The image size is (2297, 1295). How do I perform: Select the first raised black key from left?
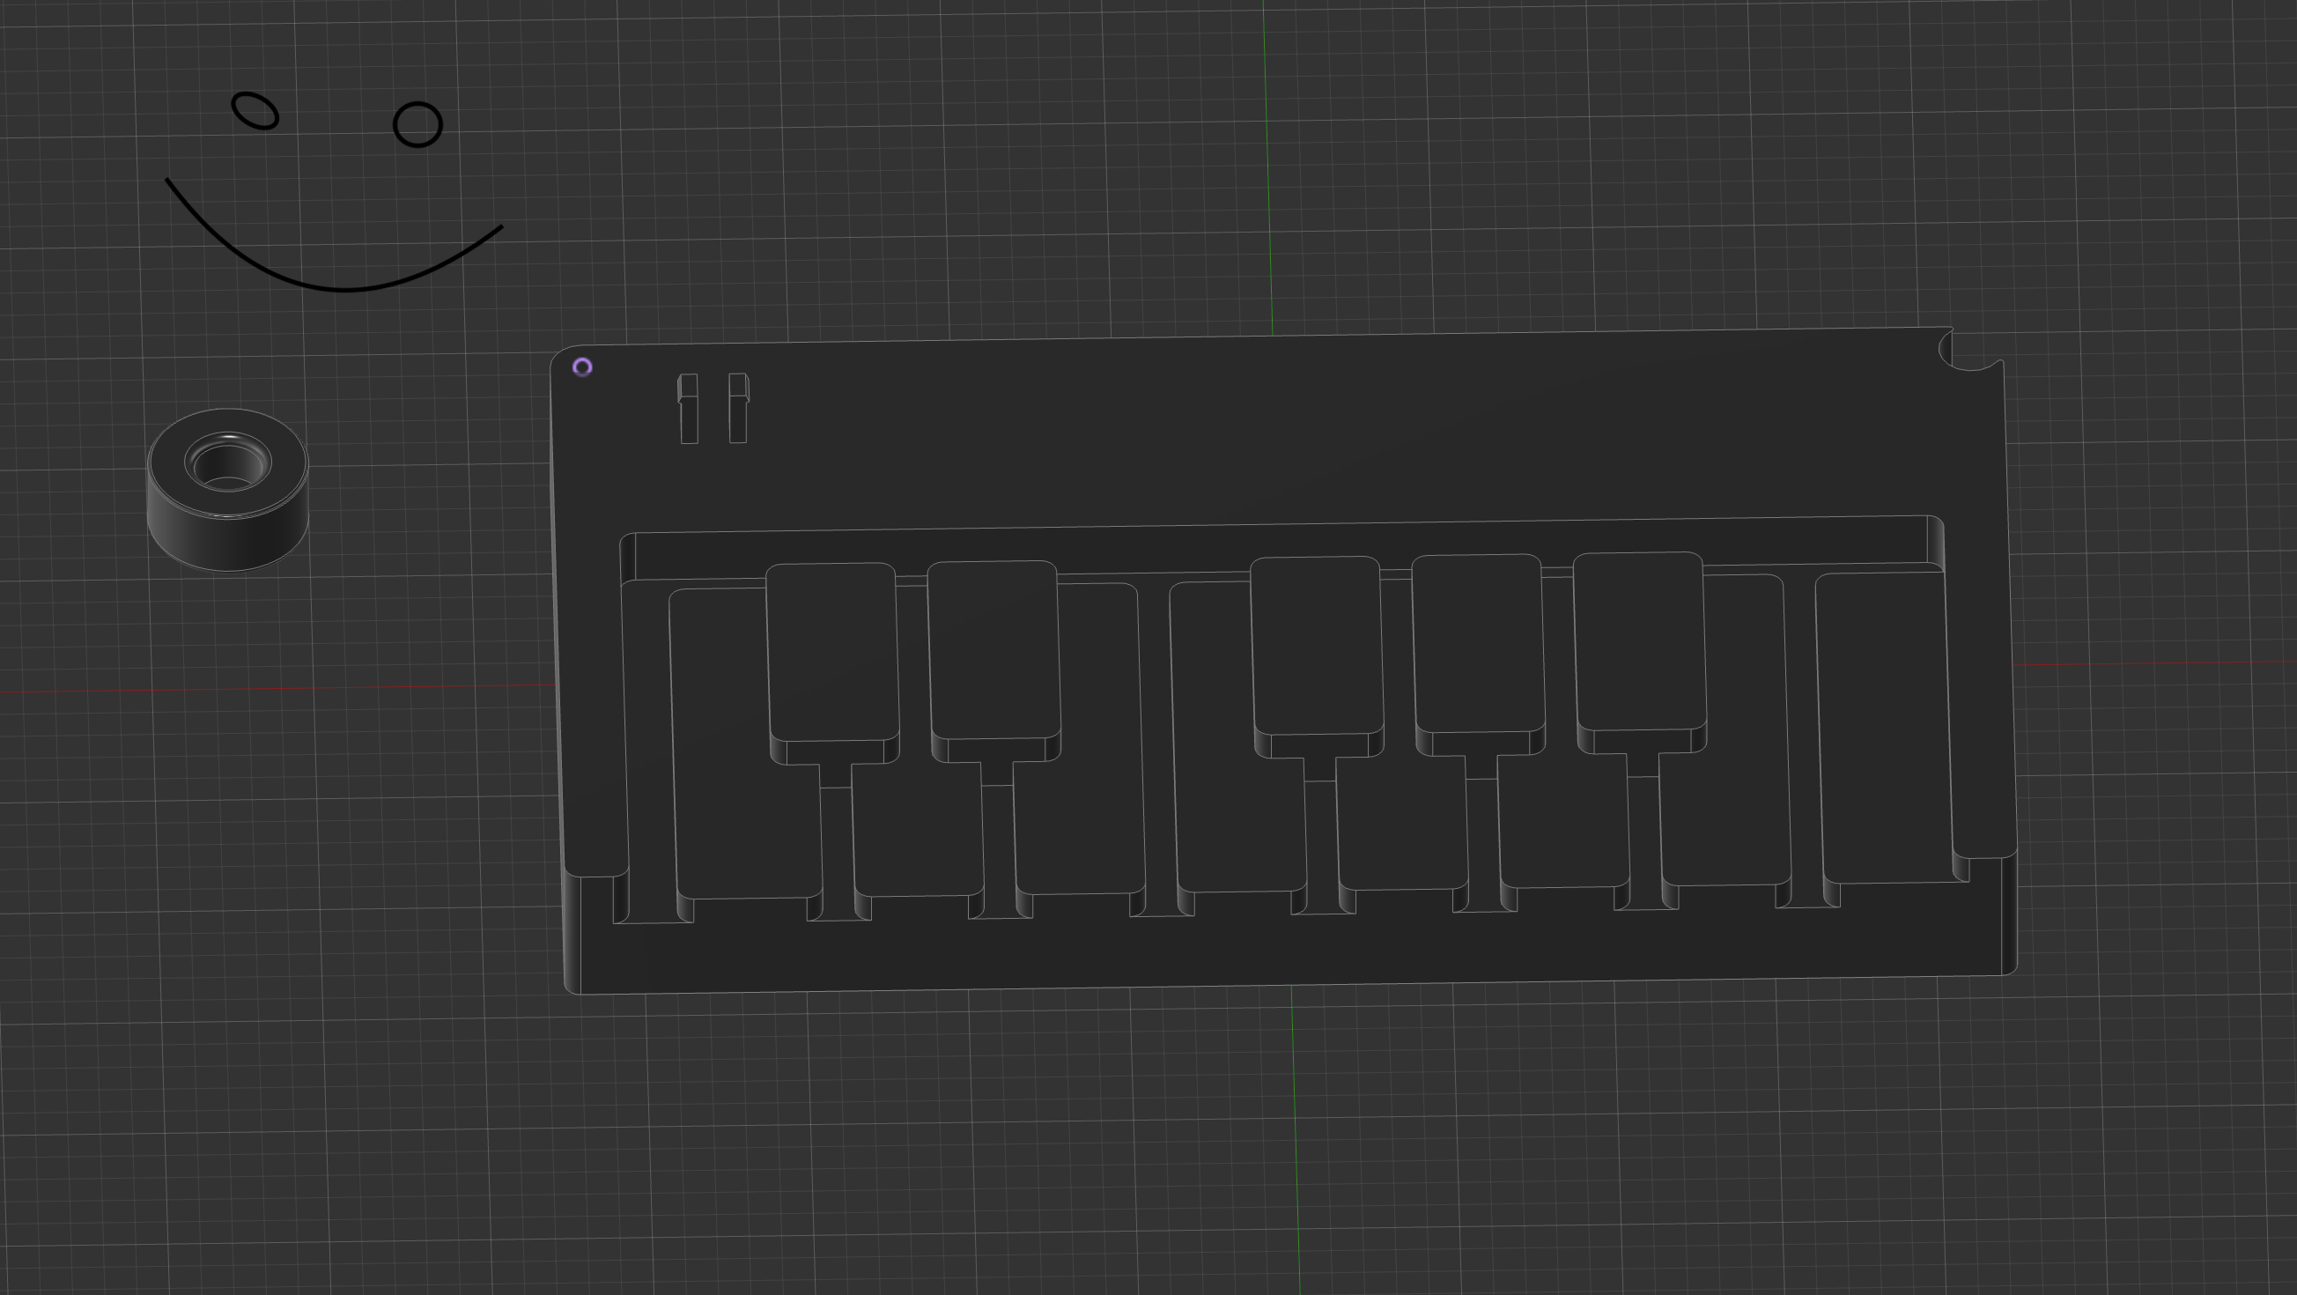pyautogui.click(x=832, y=651)
